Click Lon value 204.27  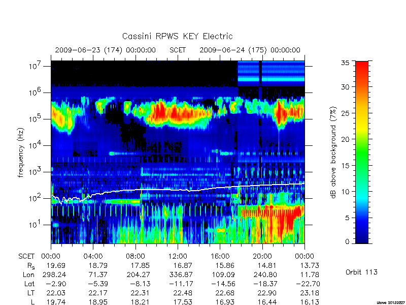tap(138, 274)
